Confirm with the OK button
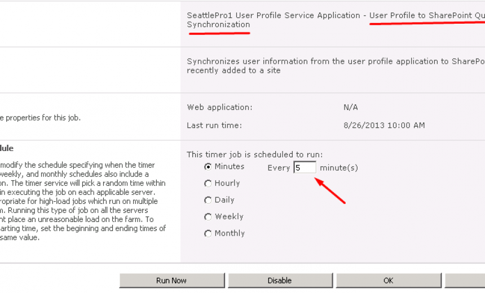The image size is (485, 293). (x=389, y=281)
